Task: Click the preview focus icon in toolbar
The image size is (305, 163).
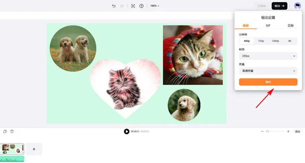Action: coord(133,6)
